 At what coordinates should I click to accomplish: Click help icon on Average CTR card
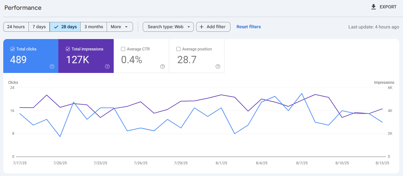163,66
